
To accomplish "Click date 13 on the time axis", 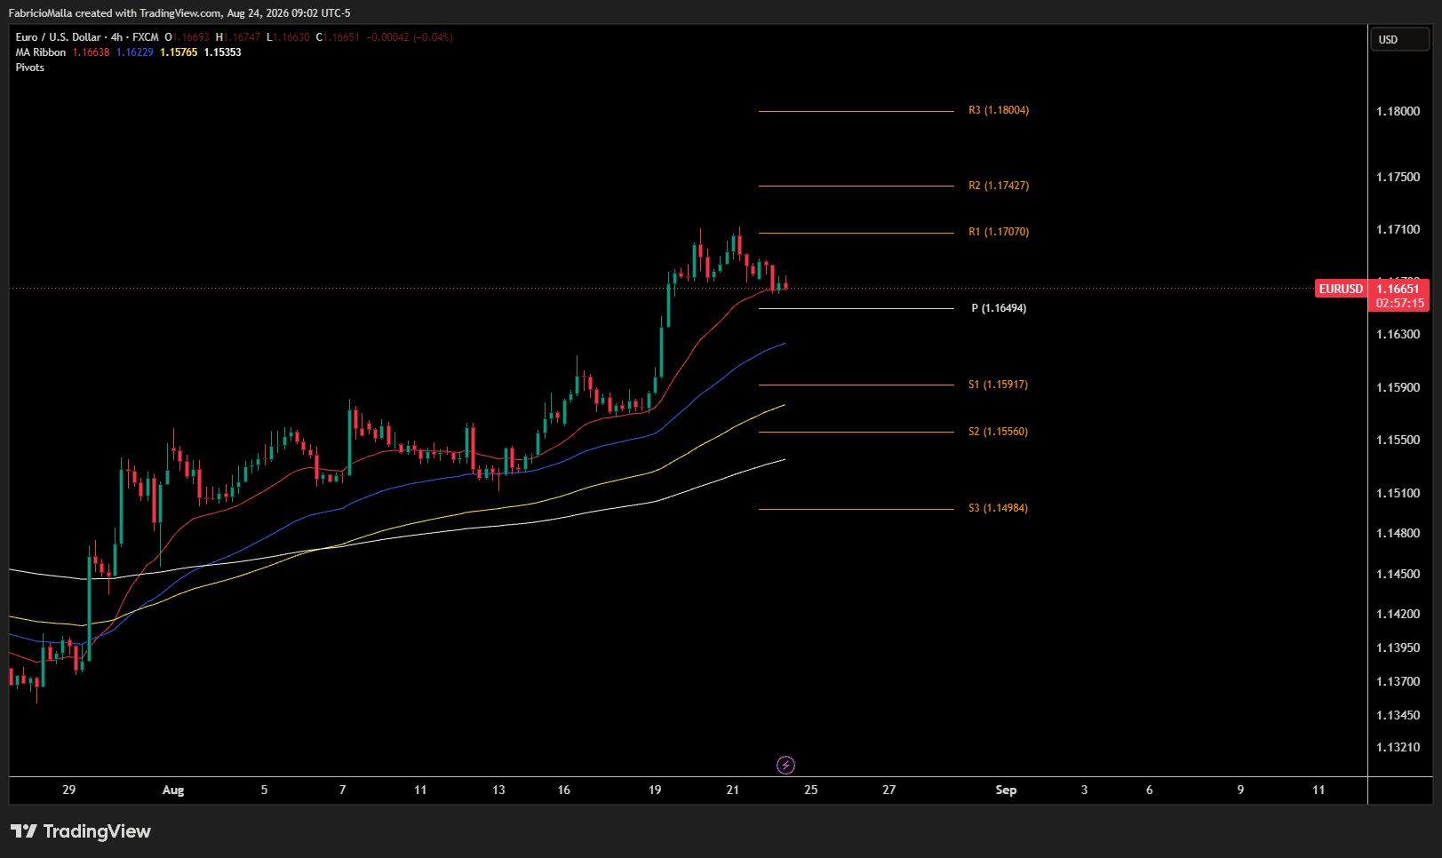I will coord(498,790).
